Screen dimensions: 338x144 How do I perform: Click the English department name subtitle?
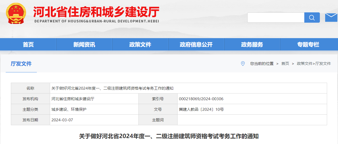tap(96, 21)
